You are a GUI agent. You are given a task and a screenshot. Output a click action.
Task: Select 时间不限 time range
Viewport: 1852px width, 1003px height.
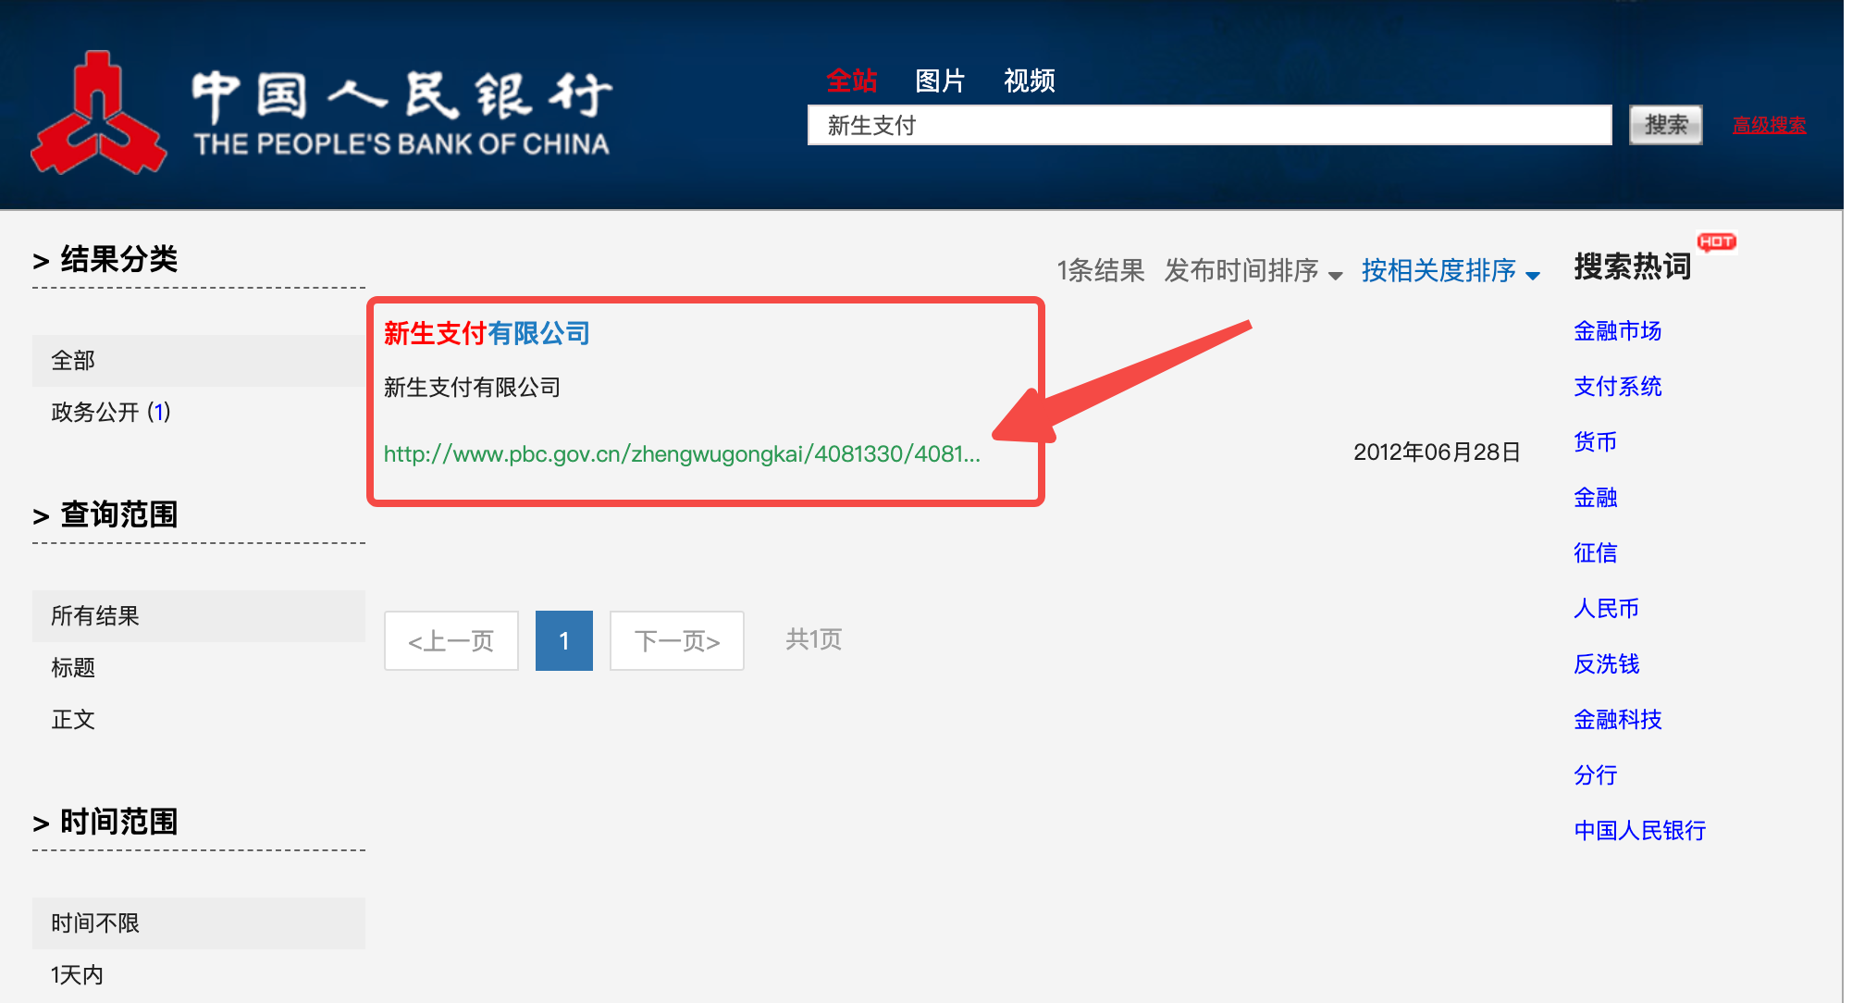coord(199,923)
